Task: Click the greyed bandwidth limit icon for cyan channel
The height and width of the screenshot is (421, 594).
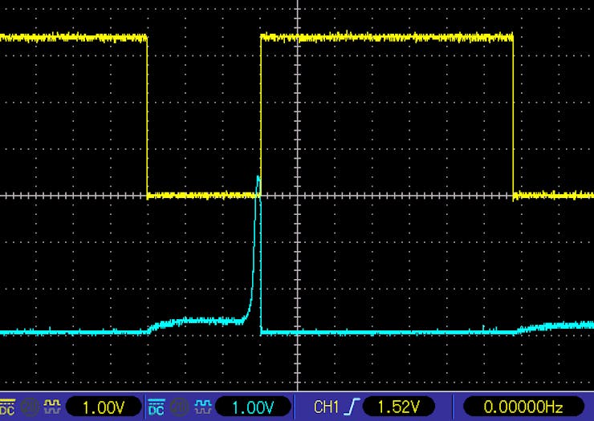Action: pyautogui.click(x=179, y=407)
